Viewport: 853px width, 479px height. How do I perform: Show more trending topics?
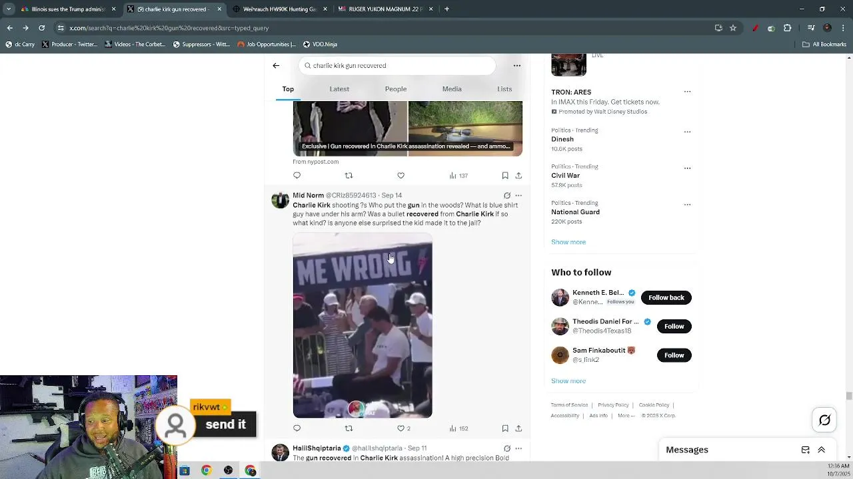click(568, 242)
